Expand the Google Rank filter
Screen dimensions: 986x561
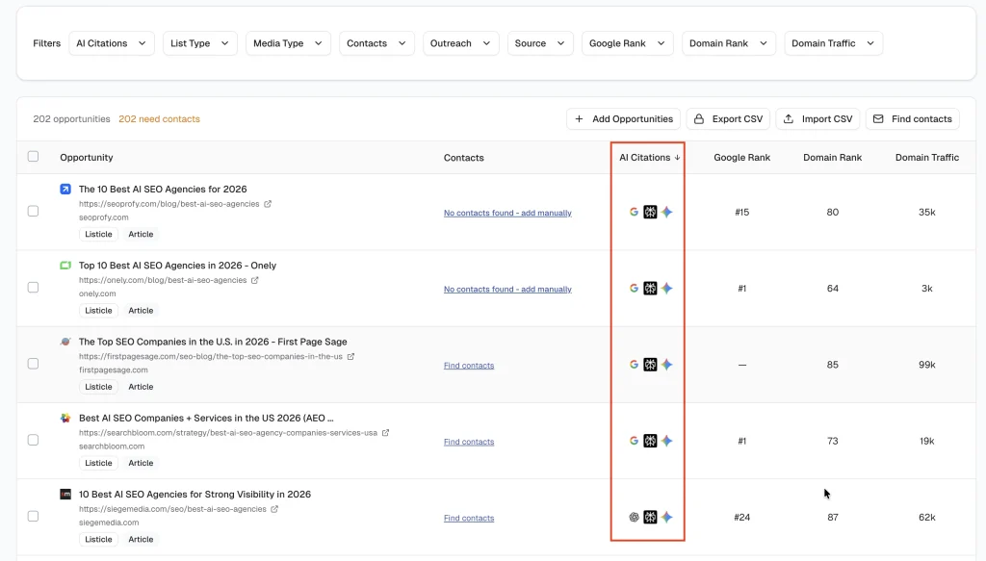click(x=628, y=43)
